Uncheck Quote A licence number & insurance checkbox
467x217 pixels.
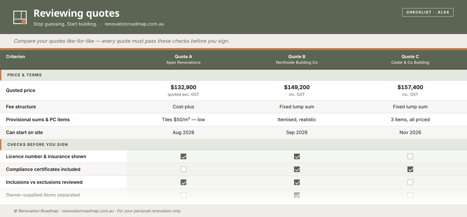click(x=183, y=157)
